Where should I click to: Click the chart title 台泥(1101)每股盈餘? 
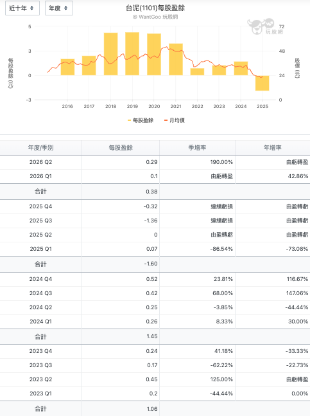(155, 8)
